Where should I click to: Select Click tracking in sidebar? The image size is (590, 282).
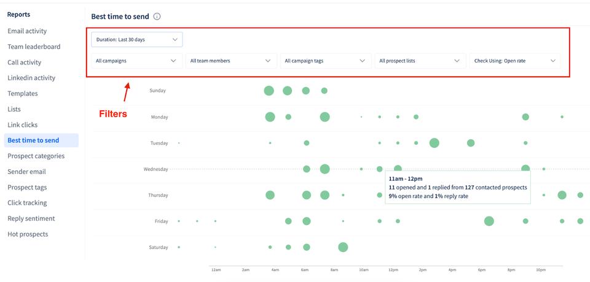click(27, 203)
